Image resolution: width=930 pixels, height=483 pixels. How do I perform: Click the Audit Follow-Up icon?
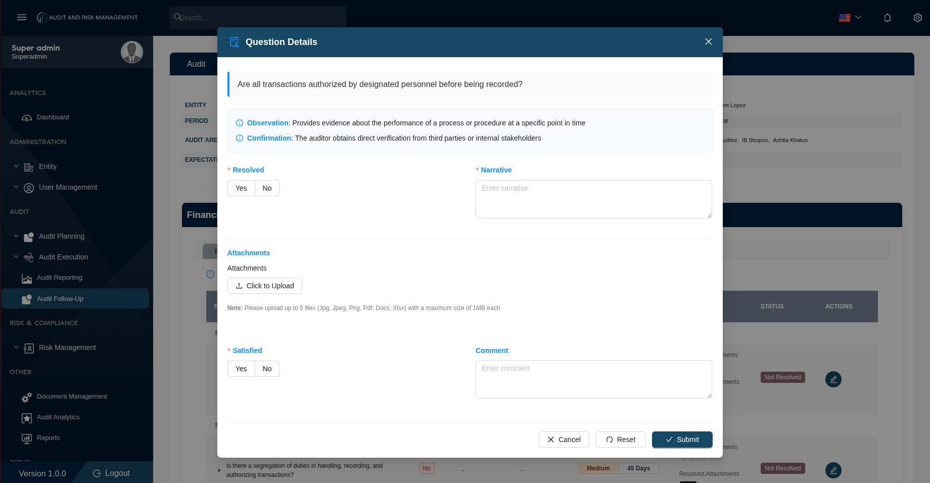tap(27, 299)
